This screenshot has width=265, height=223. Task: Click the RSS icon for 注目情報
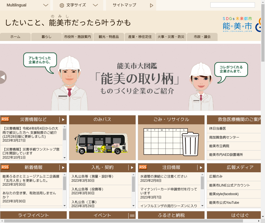(x=143, y=167)
